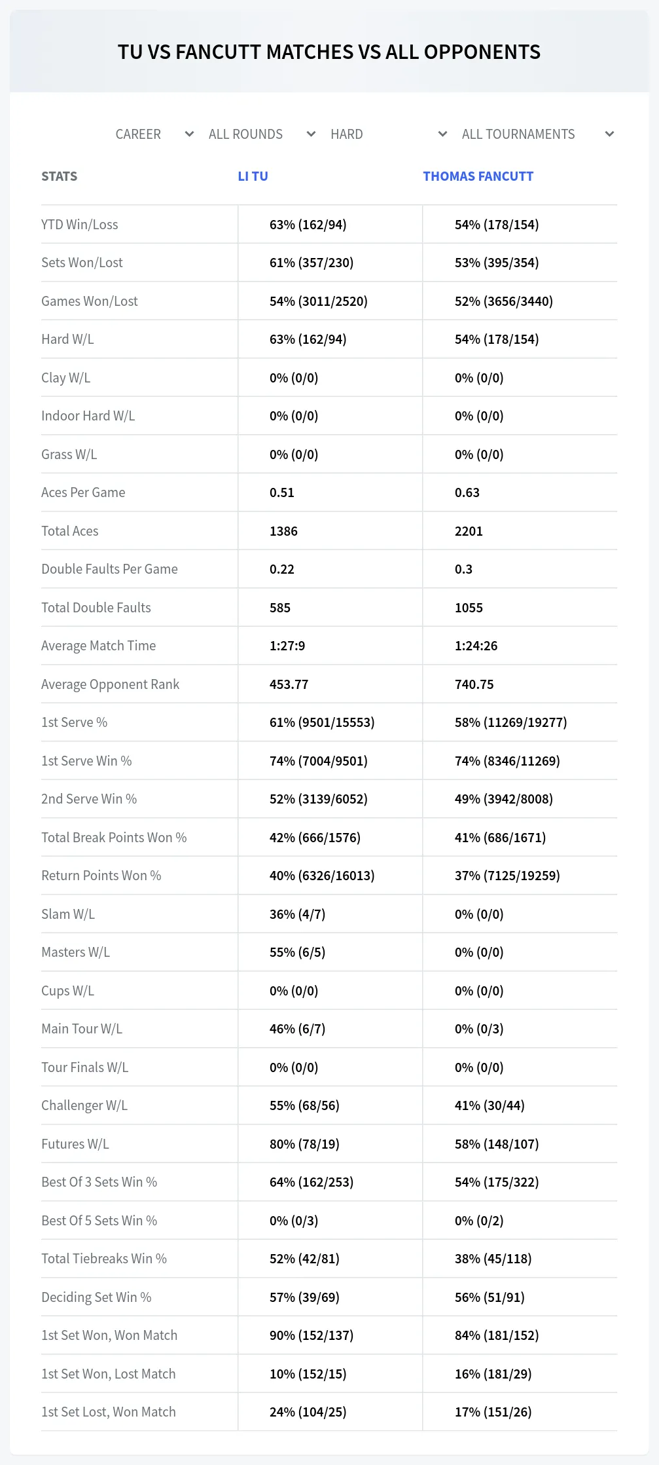The image size is (659, 1465).
Task: Click the page title heading
Action: [329, 52]
